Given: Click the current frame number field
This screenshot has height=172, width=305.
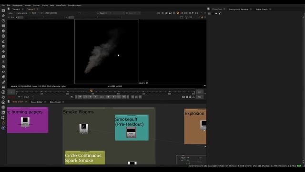Looking at the screenshot, I should point(102,97).
